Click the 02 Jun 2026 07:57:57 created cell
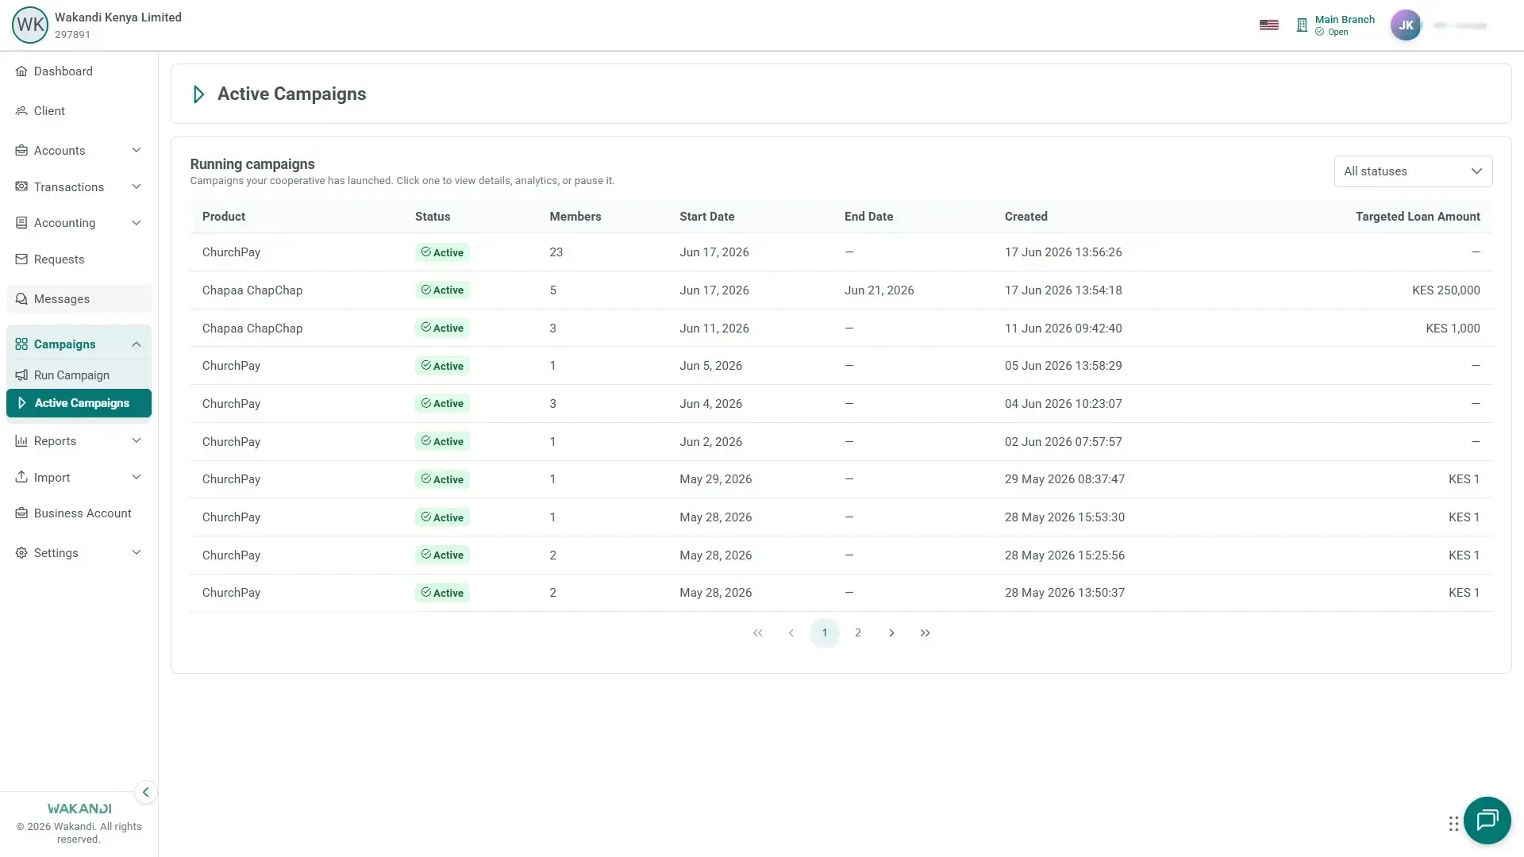Viewport: 1524px width, 857px height. [x=1063, y=442]
